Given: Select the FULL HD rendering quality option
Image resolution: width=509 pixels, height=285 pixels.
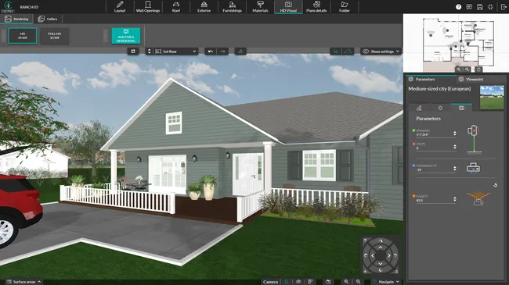Looking at the screenshot, I should [54, 36].
